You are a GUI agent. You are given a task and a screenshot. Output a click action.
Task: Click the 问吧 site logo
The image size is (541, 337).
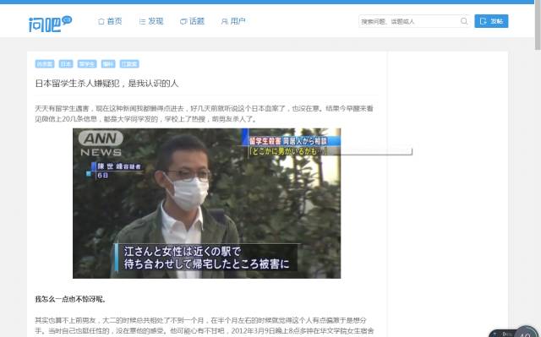click(50, 24)
